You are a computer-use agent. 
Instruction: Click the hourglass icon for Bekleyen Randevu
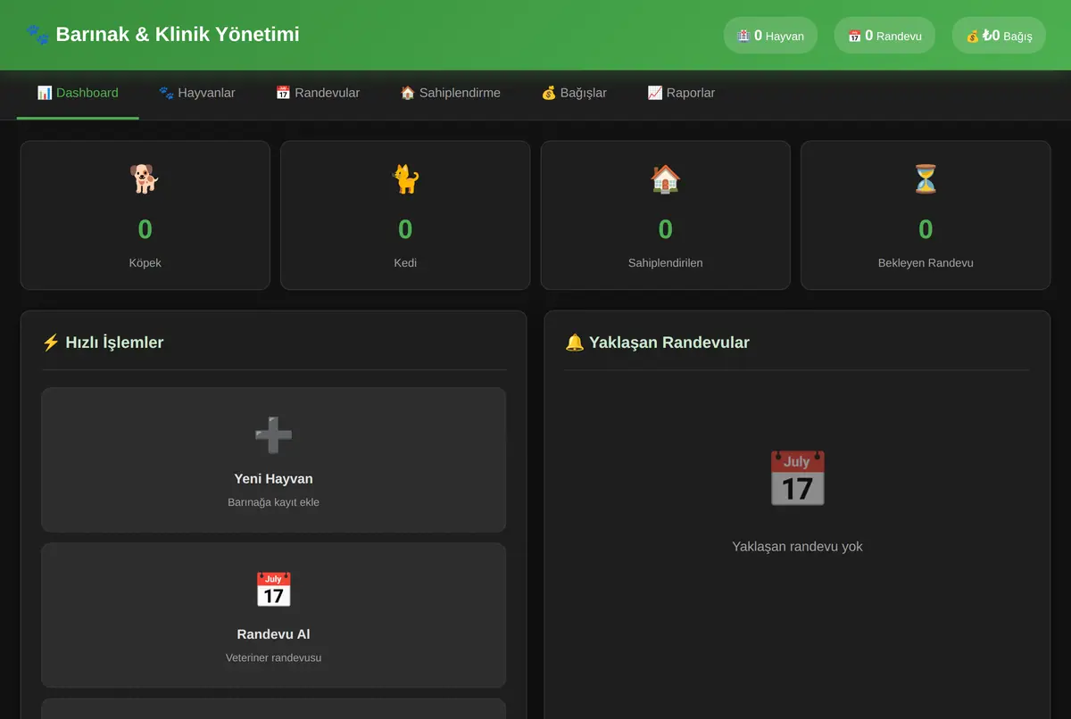pyautogui.click(x=926, y=178)
